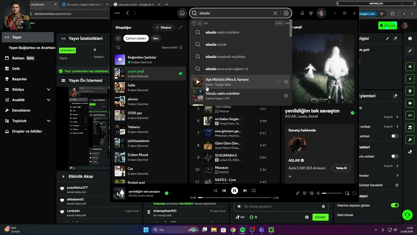Select suggestion "sözsüz hareketli müzikler"
The width and height of the screenshot is (417, 235).
pos(240,57)
